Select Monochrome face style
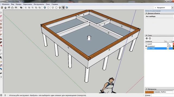The height and width of the screenshot is (97, 174). 67,8
